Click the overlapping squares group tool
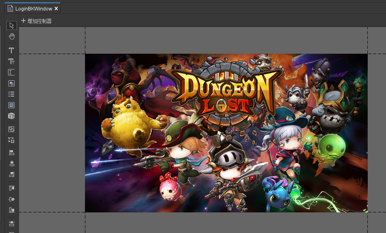This screenshot has height=233, width=386. coord(12,129)
